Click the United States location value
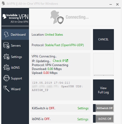Image resolution: width=122 pixels, height=124 pixels. click(54, 35)
